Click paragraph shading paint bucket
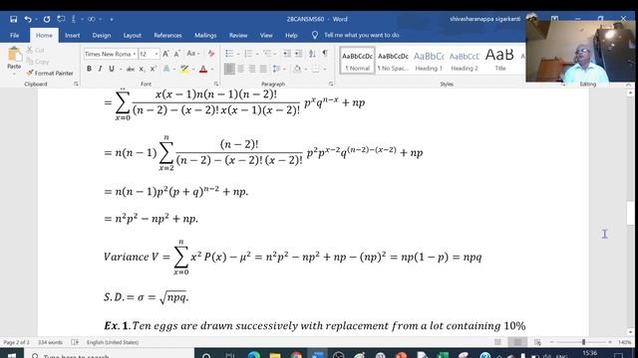 click(x=297, y=70)
